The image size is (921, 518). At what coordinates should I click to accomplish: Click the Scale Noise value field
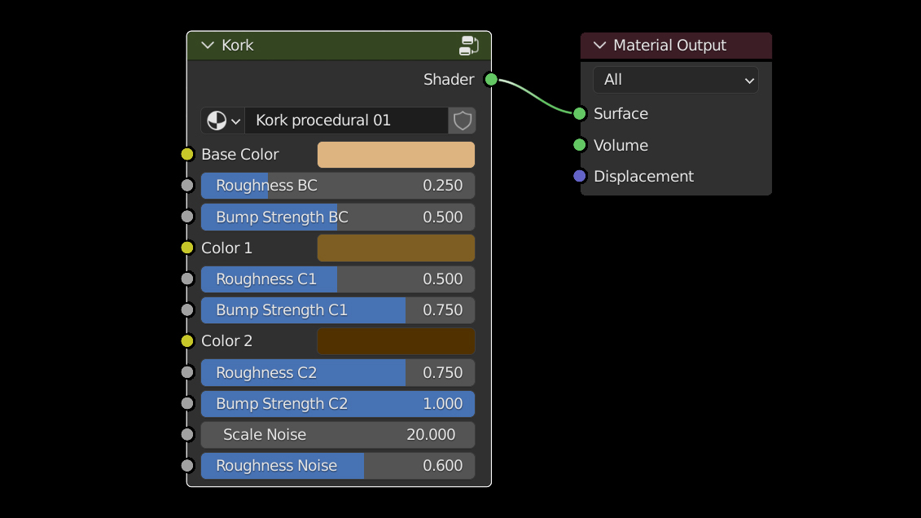[x=337, y=435]
